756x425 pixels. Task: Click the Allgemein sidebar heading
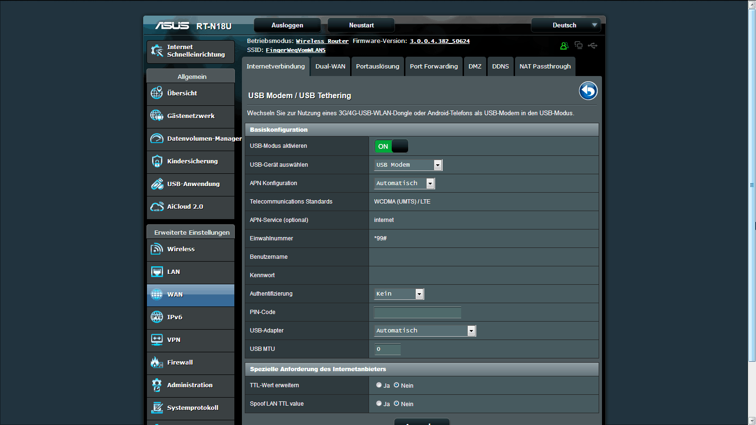191,76
